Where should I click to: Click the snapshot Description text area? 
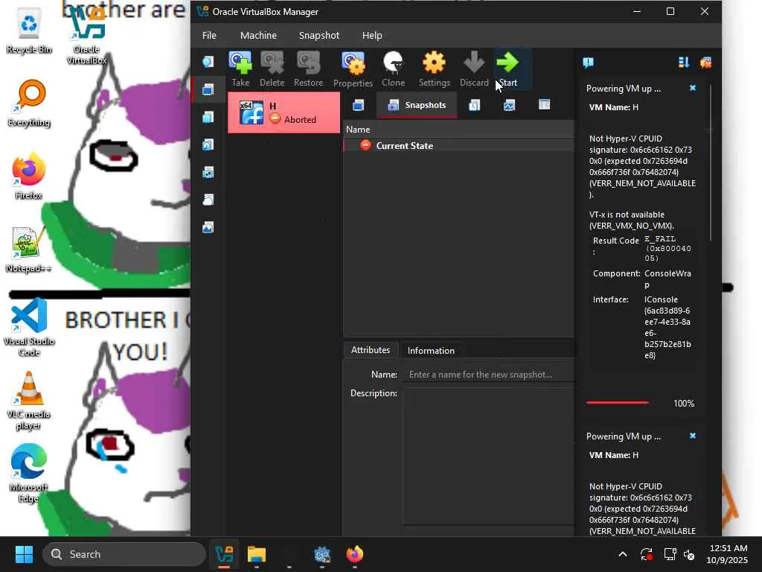click(x=488, y=457)
